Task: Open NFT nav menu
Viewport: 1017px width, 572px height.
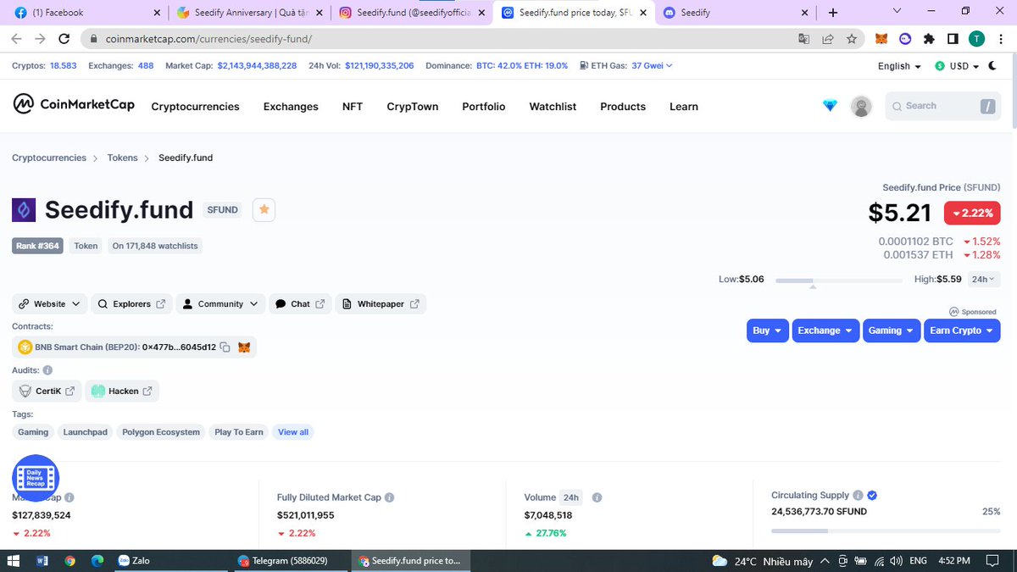Action: coord(353,106)
